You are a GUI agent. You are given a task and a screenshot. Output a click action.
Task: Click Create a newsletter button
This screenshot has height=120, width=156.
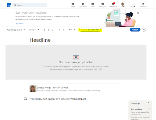point(90,30)
